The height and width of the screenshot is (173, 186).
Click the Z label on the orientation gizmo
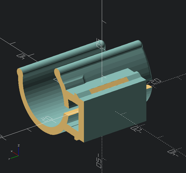pyautogui.click(x=18, y=146)
